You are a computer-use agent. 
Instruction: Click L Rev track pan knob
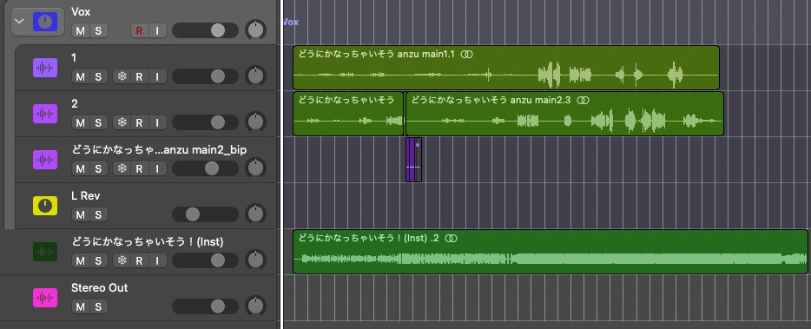click(255, 214)
